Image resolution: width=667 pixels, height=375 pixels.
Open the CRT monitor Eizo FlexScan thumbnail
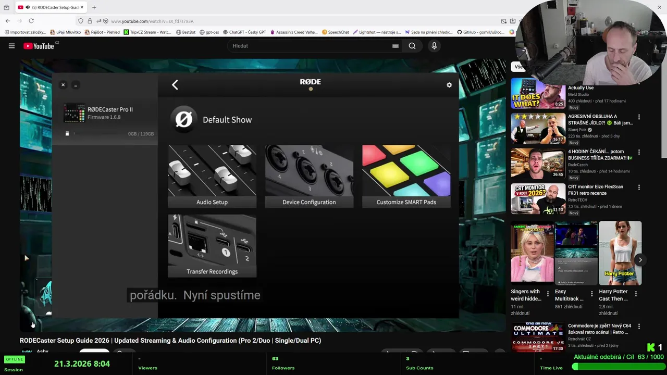[x=538, y=198]
